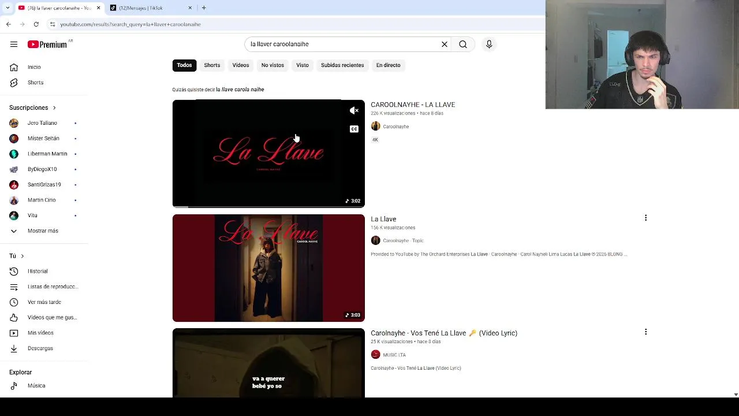The width and height of the screenshot is (739, 416).
Task: Open La Llave topic video title
Action: (x=383, y=219)
